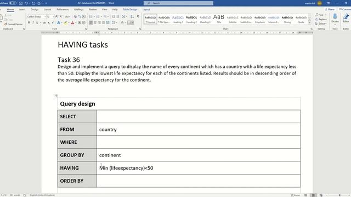Open the font size combo box

(50, 17)
